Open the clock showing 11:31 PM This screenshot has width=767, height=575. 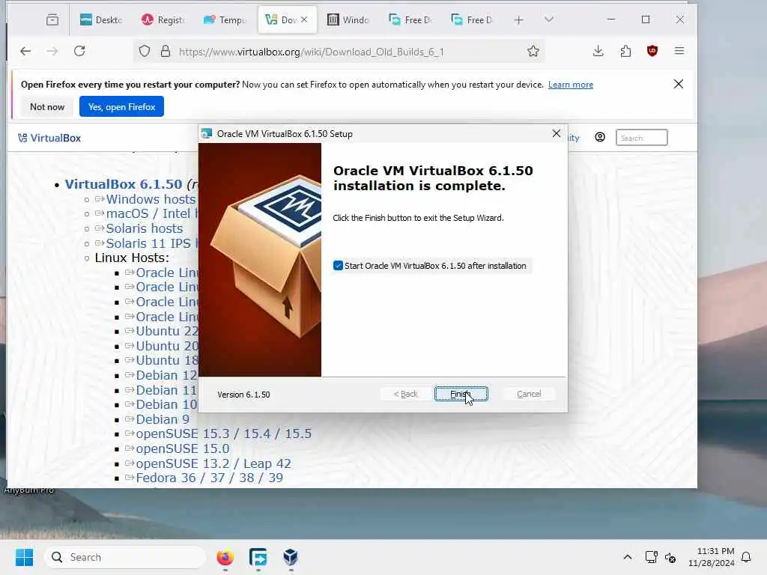tap(712, 557)
